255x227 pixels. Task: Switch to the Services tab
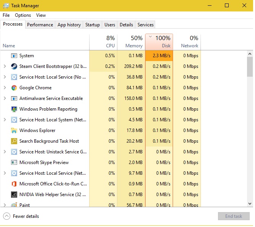pos(146,25)
